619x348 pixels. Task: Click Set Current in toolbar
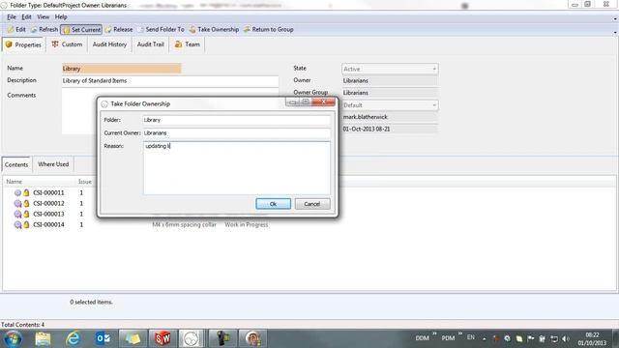(x=81, y=30)
